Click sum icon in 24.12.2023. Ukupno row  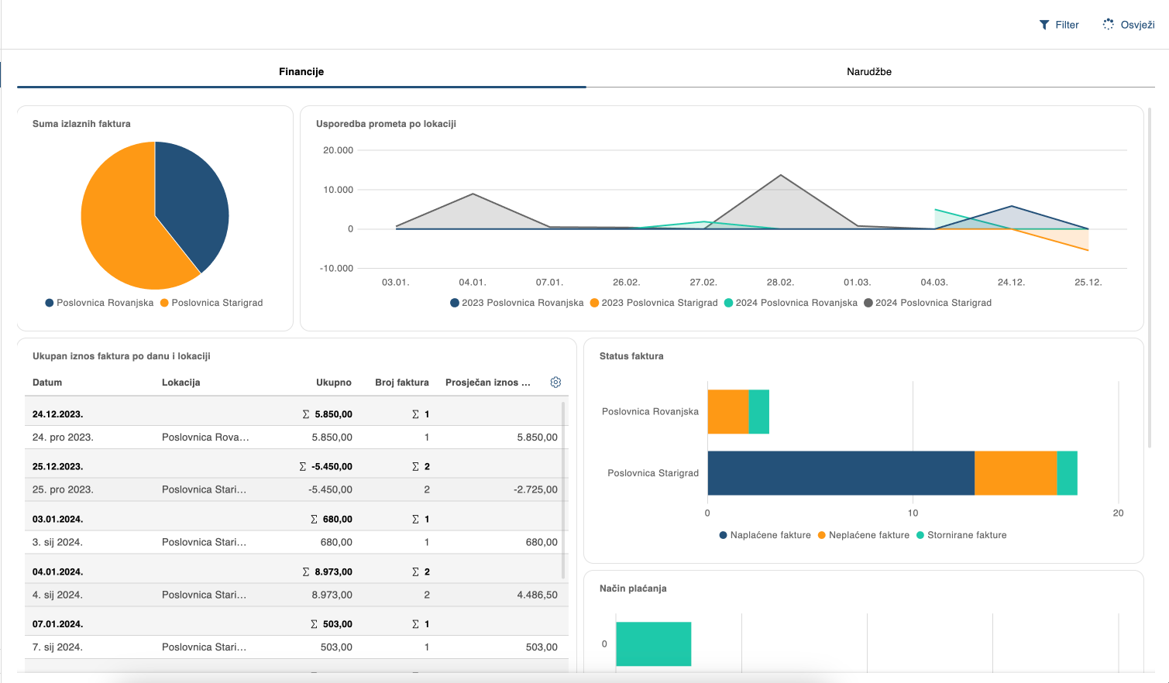[x=306, y=414]
